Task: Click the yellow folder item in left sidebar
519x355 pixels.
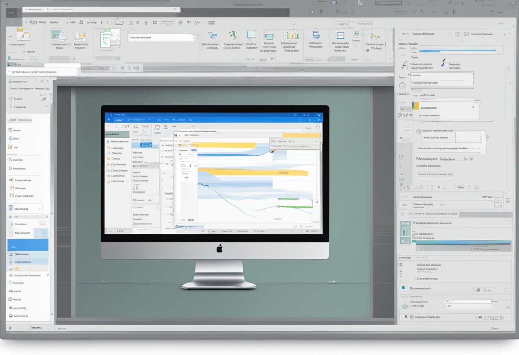Action: (9, 147)
